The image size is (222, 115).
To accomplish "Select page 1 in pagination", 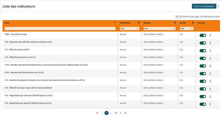I will point(106,113).
